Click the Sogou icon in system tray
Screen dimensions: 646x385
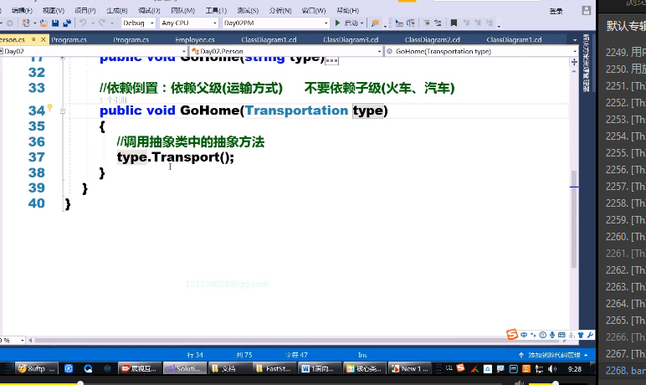460,368
